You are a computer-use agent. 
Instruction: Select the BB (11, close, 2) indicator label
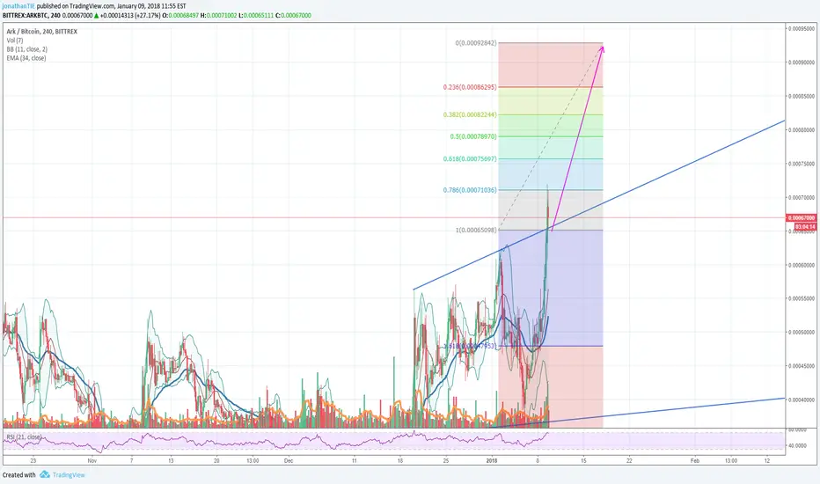tap(26, 49)
